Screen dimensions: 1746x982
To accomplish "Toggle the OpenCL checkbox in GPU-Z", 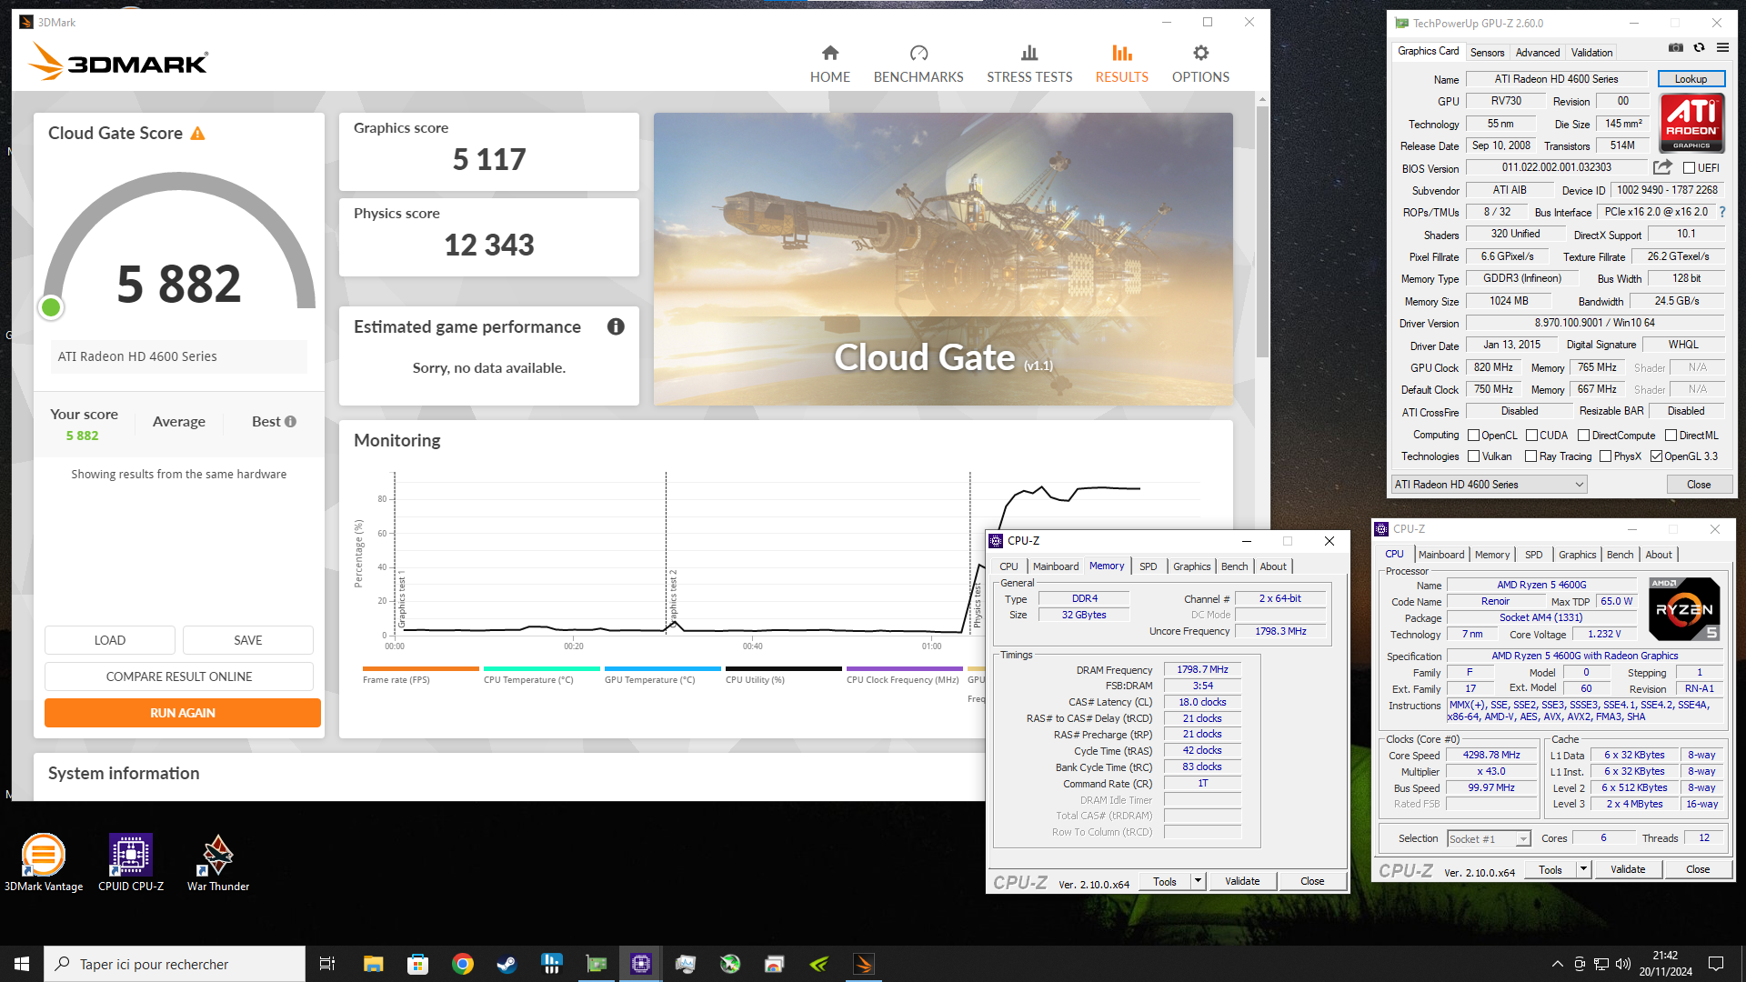I will point(1473,436).
